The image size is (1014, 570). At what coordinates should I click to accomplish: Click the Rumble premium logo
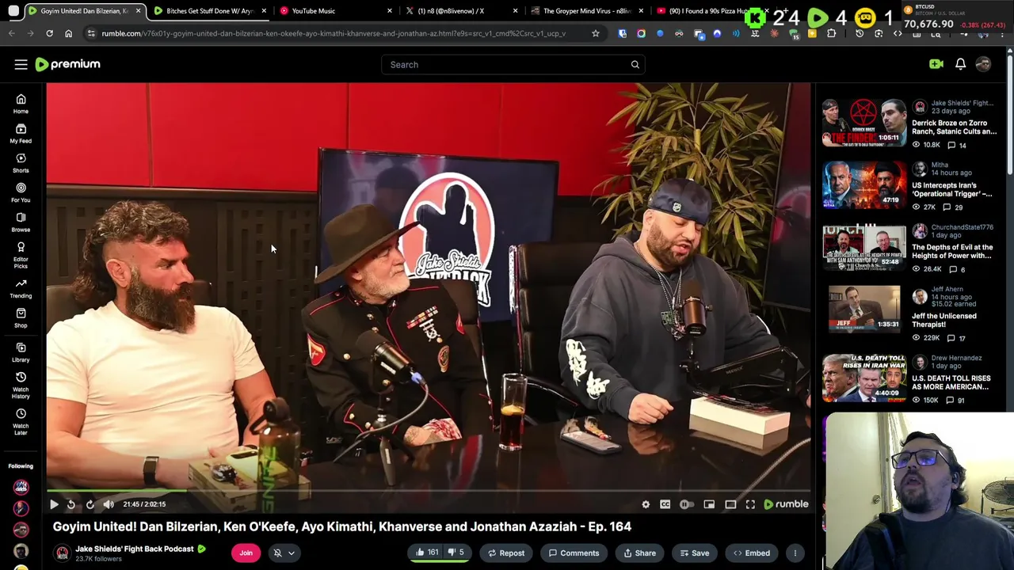click(x=67, y=64)
